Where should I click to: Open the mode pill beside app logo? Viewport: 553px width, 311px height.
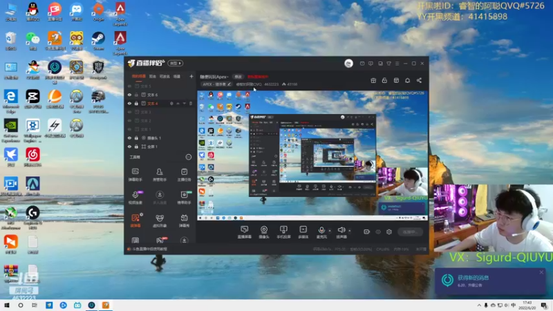(176, 64)
